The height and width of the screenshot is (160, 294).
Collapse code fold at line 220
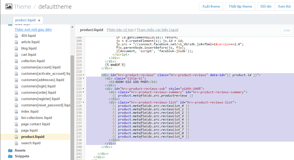point(83,78)
